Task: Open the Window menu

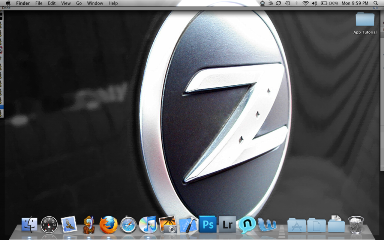Action: 95,3
